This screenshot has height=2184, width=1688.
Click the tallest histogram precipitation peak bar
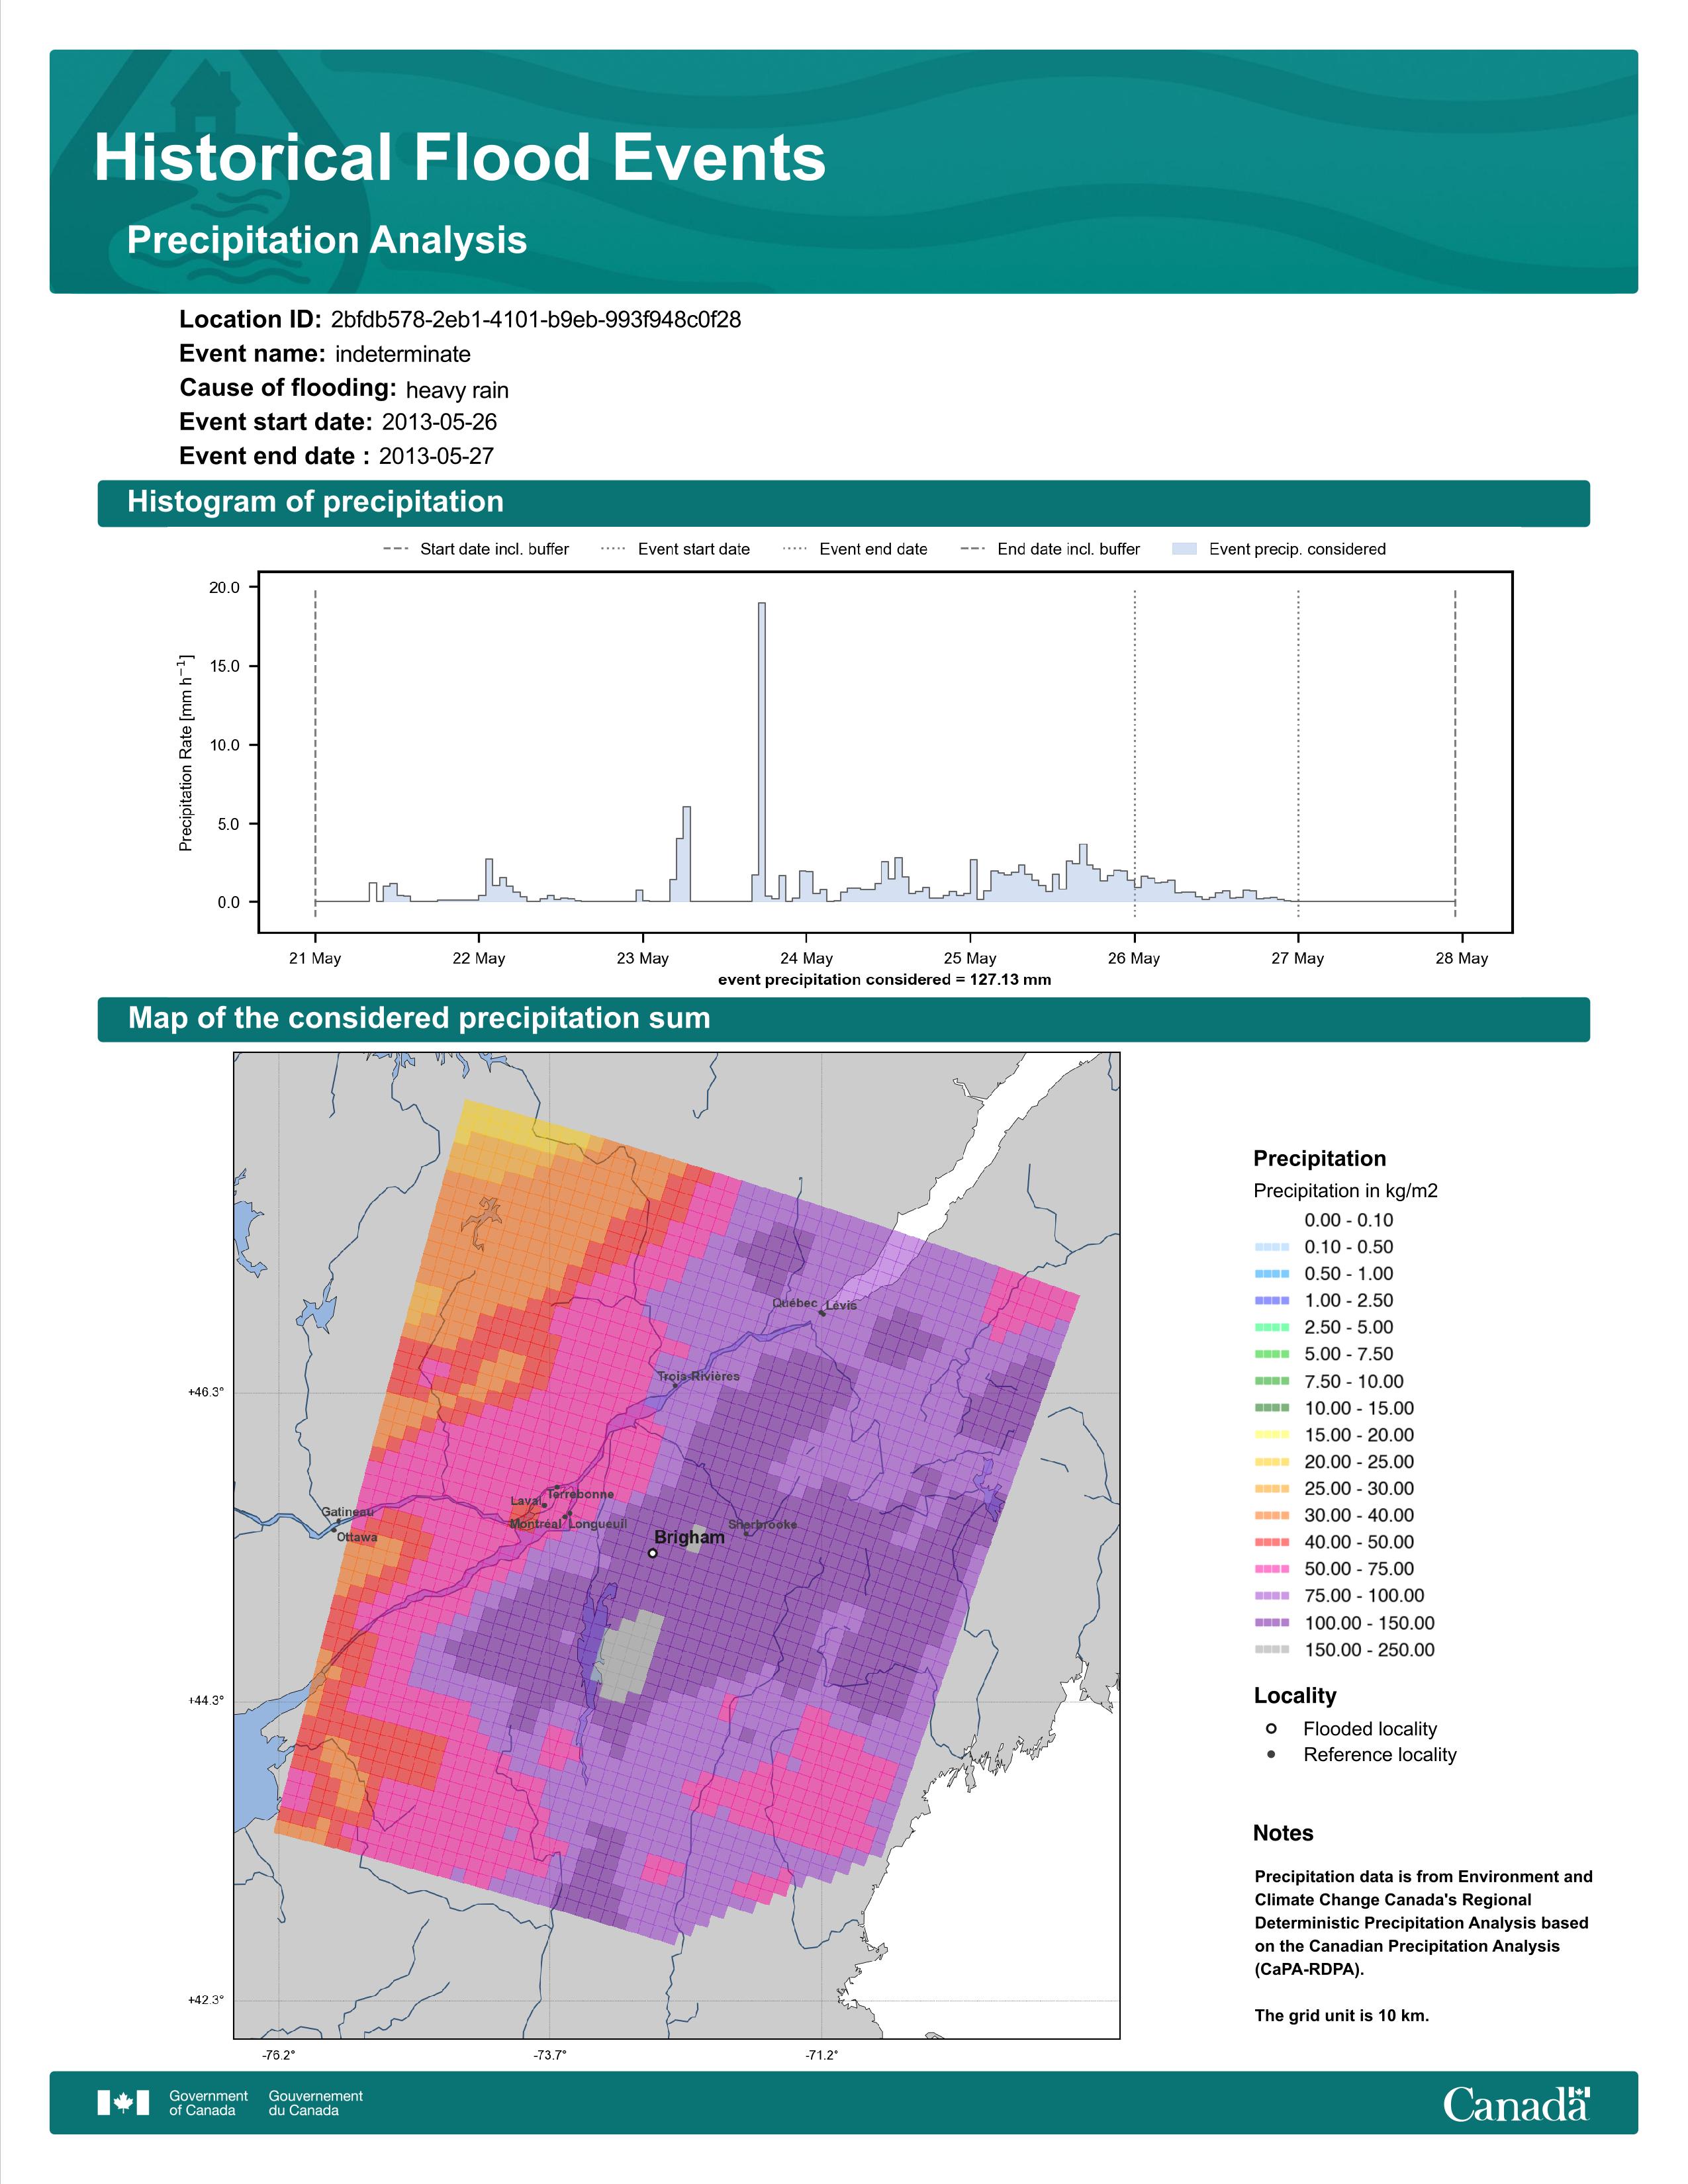(762, 752)
